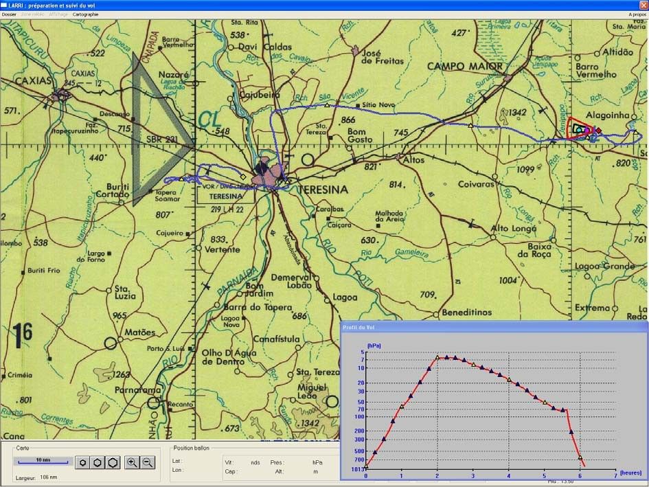
Task: Open the Dossier menu
Action: [9, 14]
